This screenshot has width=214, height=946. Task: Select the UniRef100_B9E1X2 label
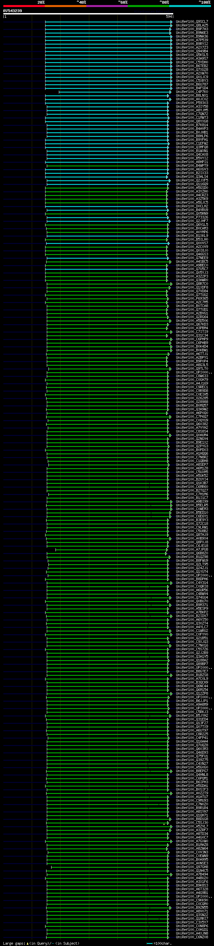(x=192, y=443)
